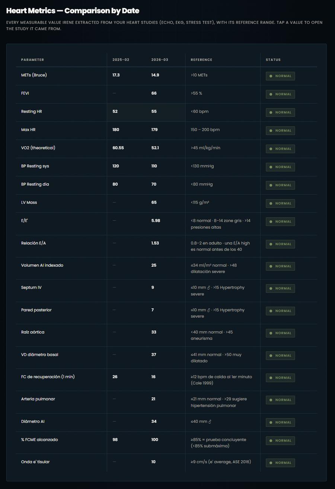Click NORMAL badge in Onda e' tisular row
Viewport: 335px width, 489px height.
(x=280, y=463)
